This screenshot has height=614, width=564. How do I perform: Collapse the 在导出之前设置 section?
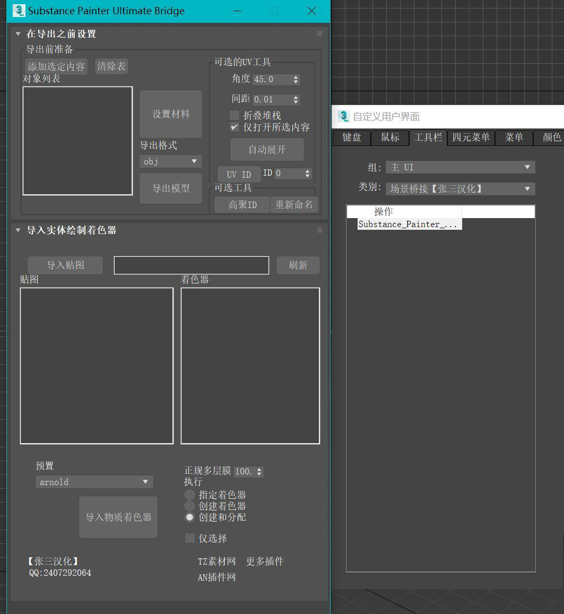pos(18,33)
